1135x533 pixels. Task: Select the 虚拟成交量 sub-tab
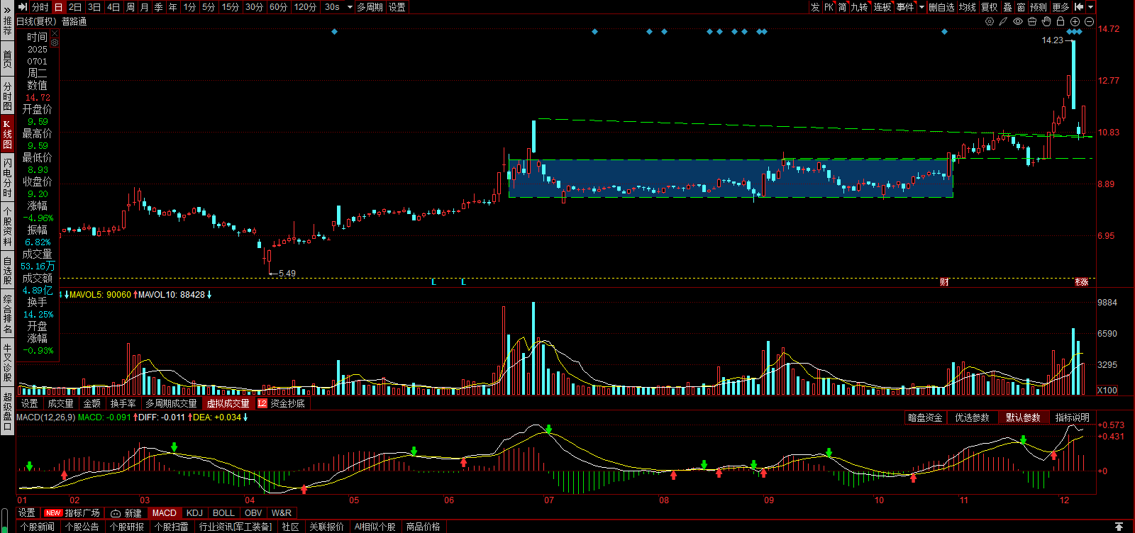[x=228, y=403]
